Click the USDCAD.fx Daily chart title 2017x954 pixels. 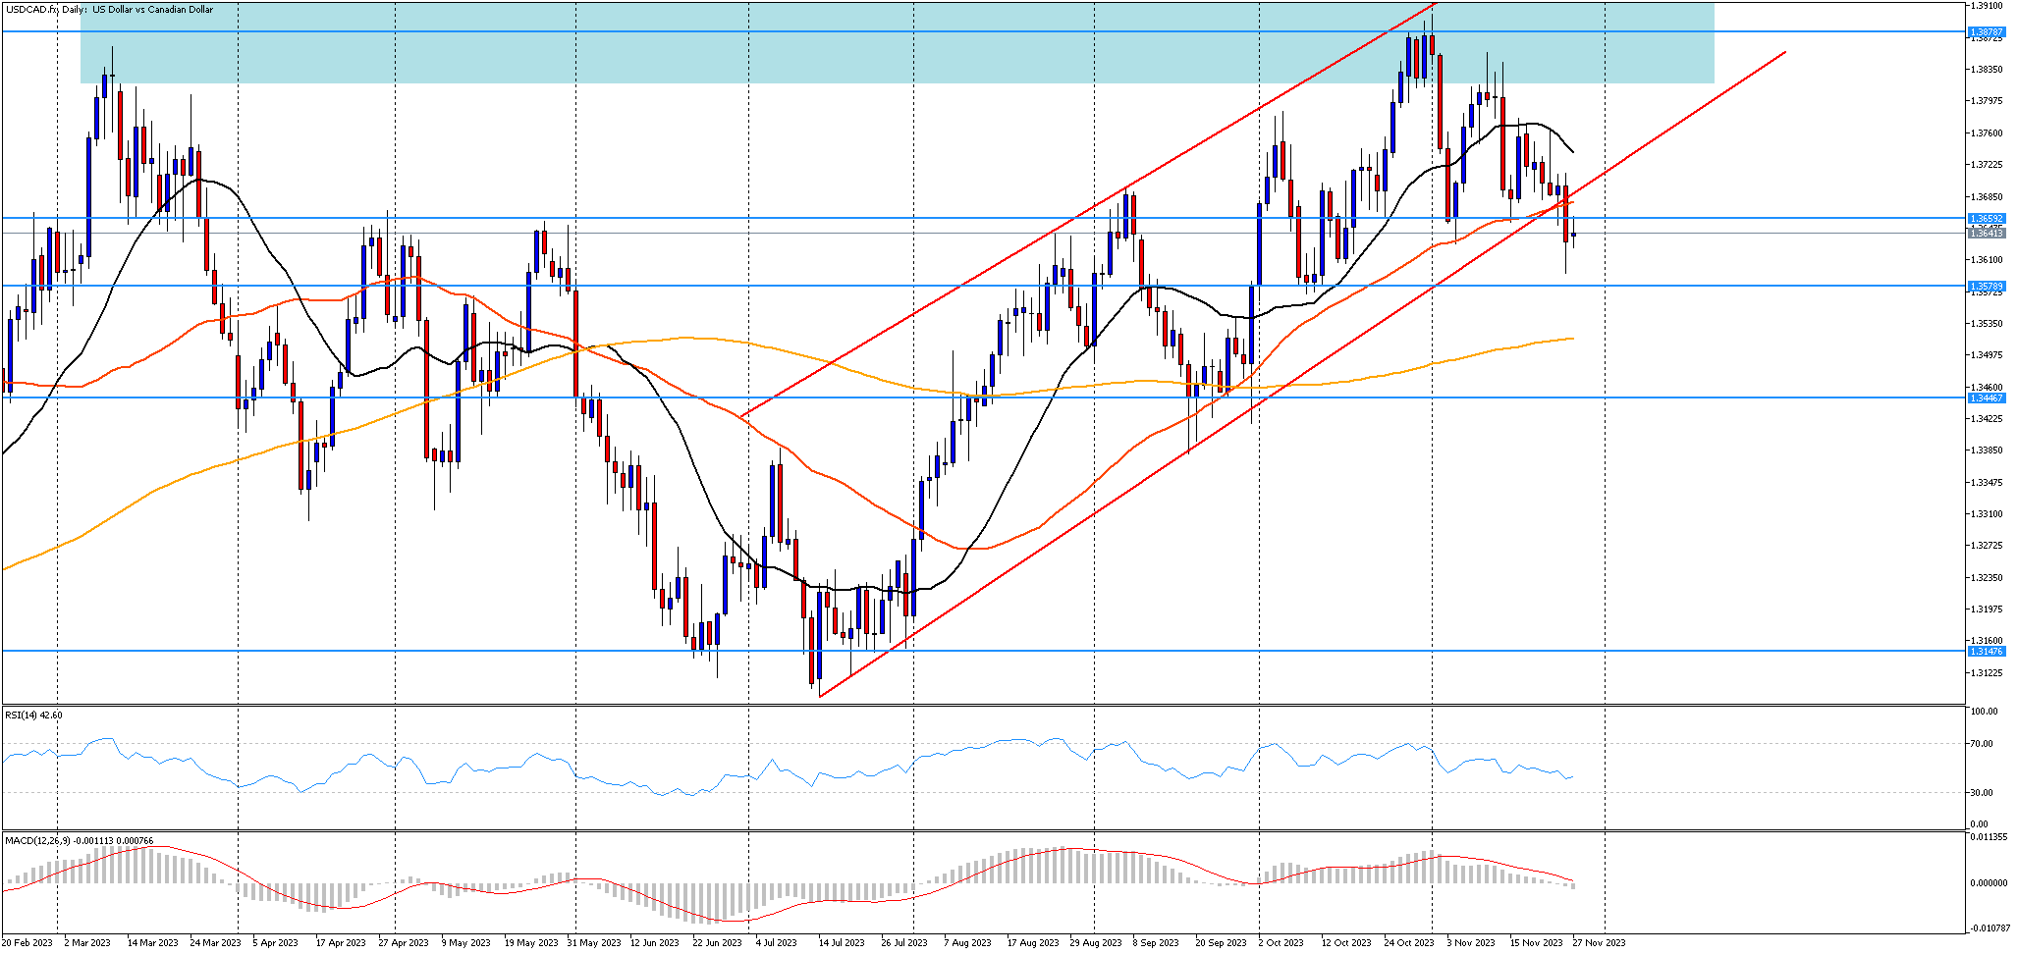pyautogui.click(x=109, y=10)
